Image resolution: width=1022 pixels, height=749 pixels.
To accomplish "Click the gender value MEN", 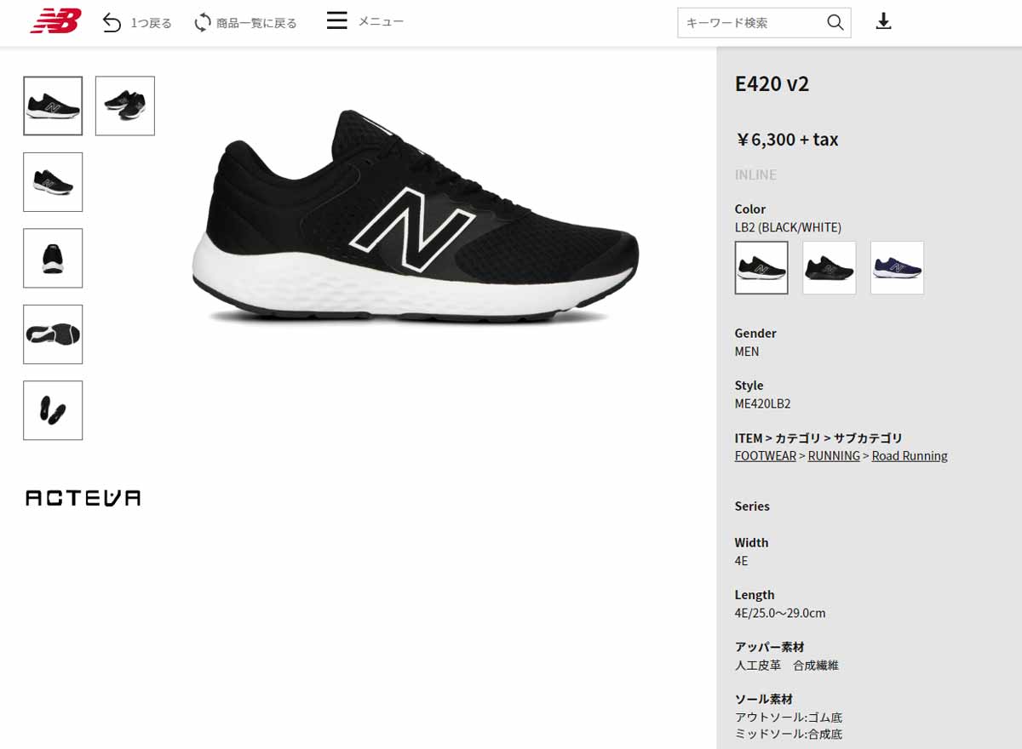I will pyautogui.click(x=747, y=352).
